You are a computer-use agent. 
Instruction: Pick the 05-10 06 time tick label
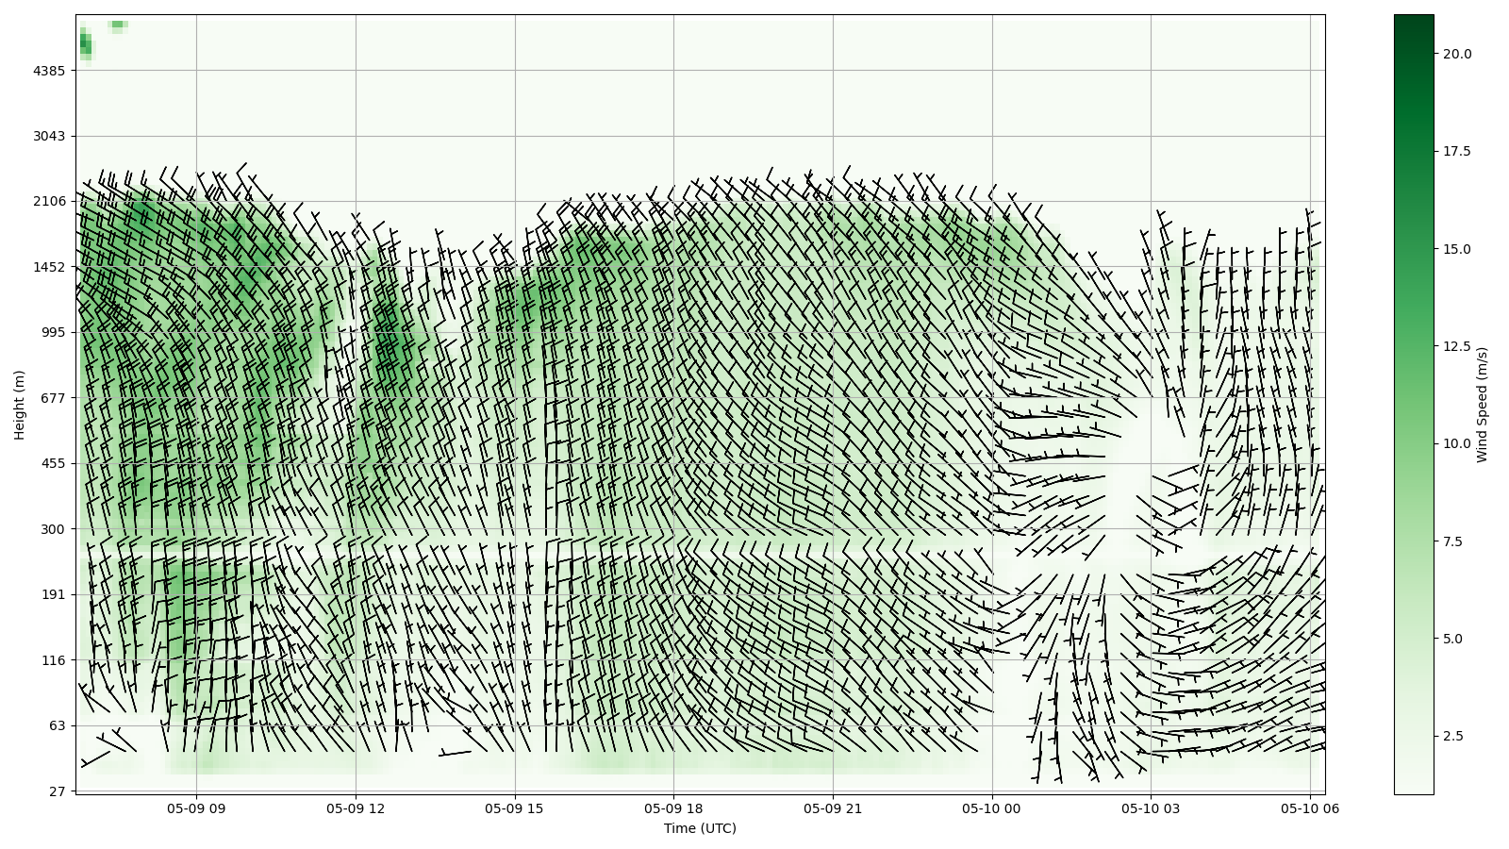pyautogui.click(x=1310, y=808)
